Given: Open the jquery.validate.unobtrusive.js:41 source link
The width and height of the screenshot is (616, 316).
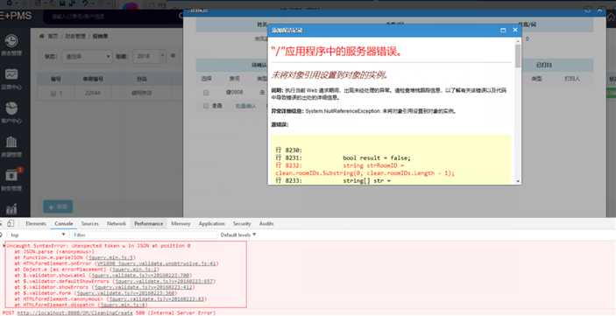Looking at the screenshot, I should click(157, 263).
